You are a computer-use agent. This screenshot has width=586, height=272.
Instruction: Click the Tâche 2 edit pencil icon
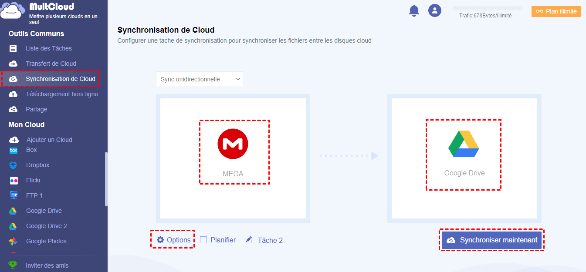click(248, 240)
